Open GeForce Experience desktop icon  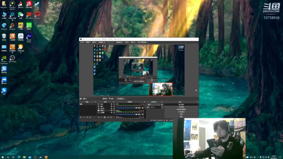[x=4, y=59]
